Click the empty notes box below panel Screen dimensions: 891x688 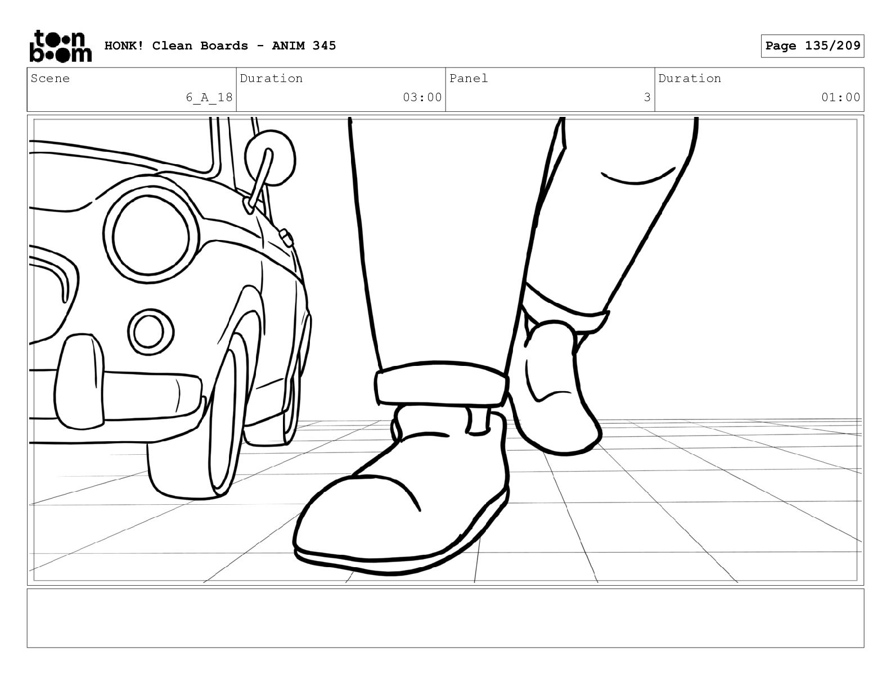point(445,618)
